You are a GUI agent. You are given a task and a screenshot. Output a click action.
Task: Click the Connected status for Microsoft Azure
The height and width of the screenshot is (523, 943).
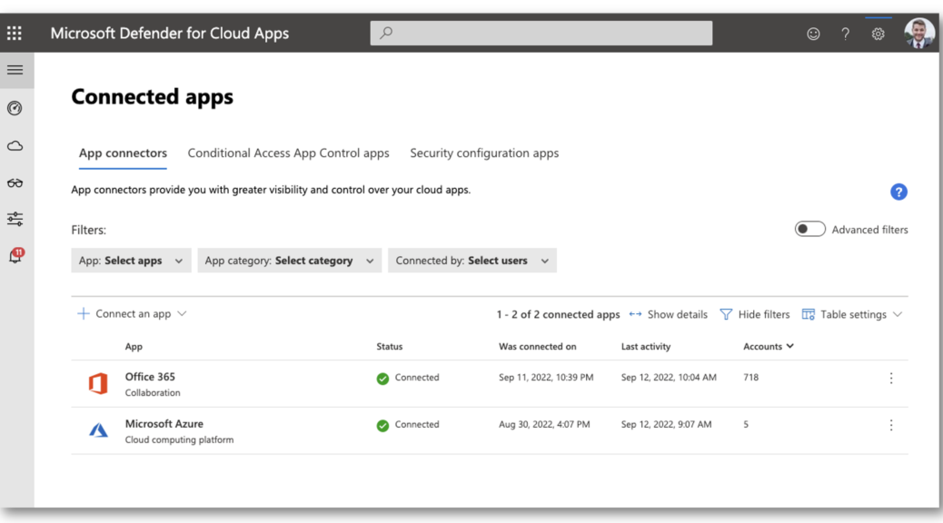(408, 425)
